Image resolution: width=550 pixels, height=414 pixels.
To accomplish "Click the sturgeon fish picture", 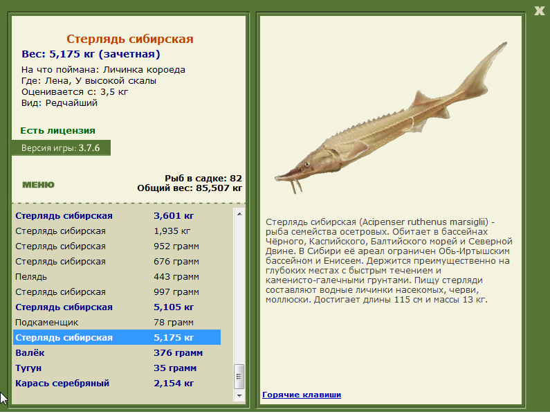I will 391,118.
